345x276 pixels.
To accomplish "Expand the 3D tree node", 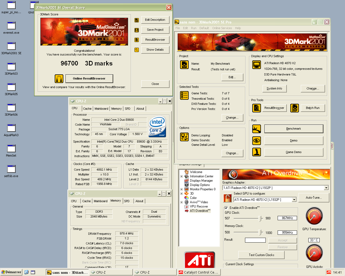I will 181,194.
